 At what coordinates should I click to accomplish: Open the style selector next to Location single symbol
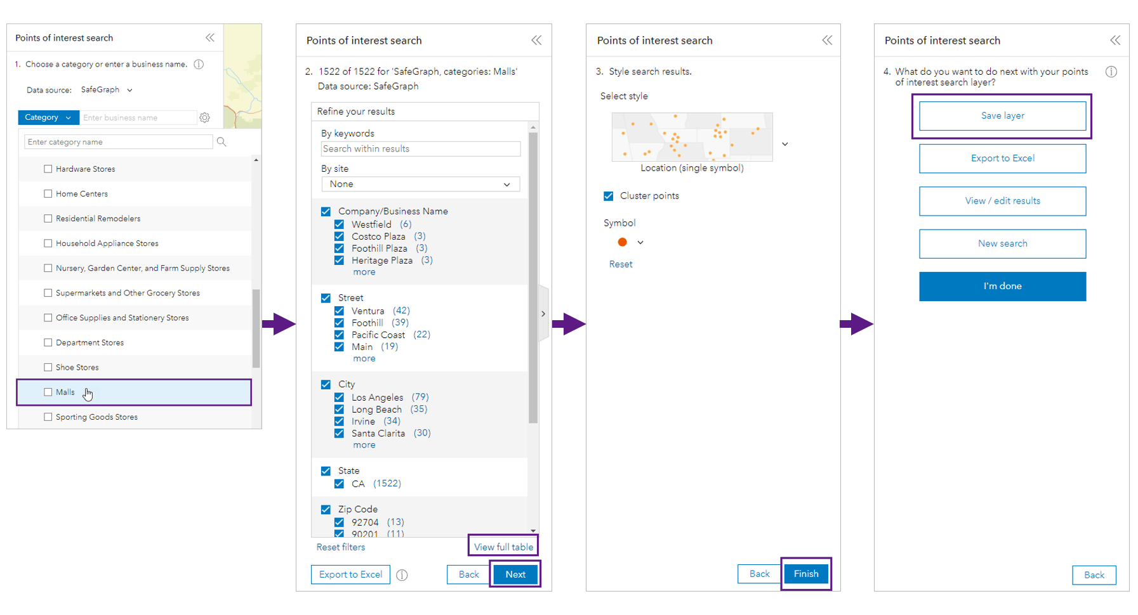pyautogui.click(x=784, y=144)
